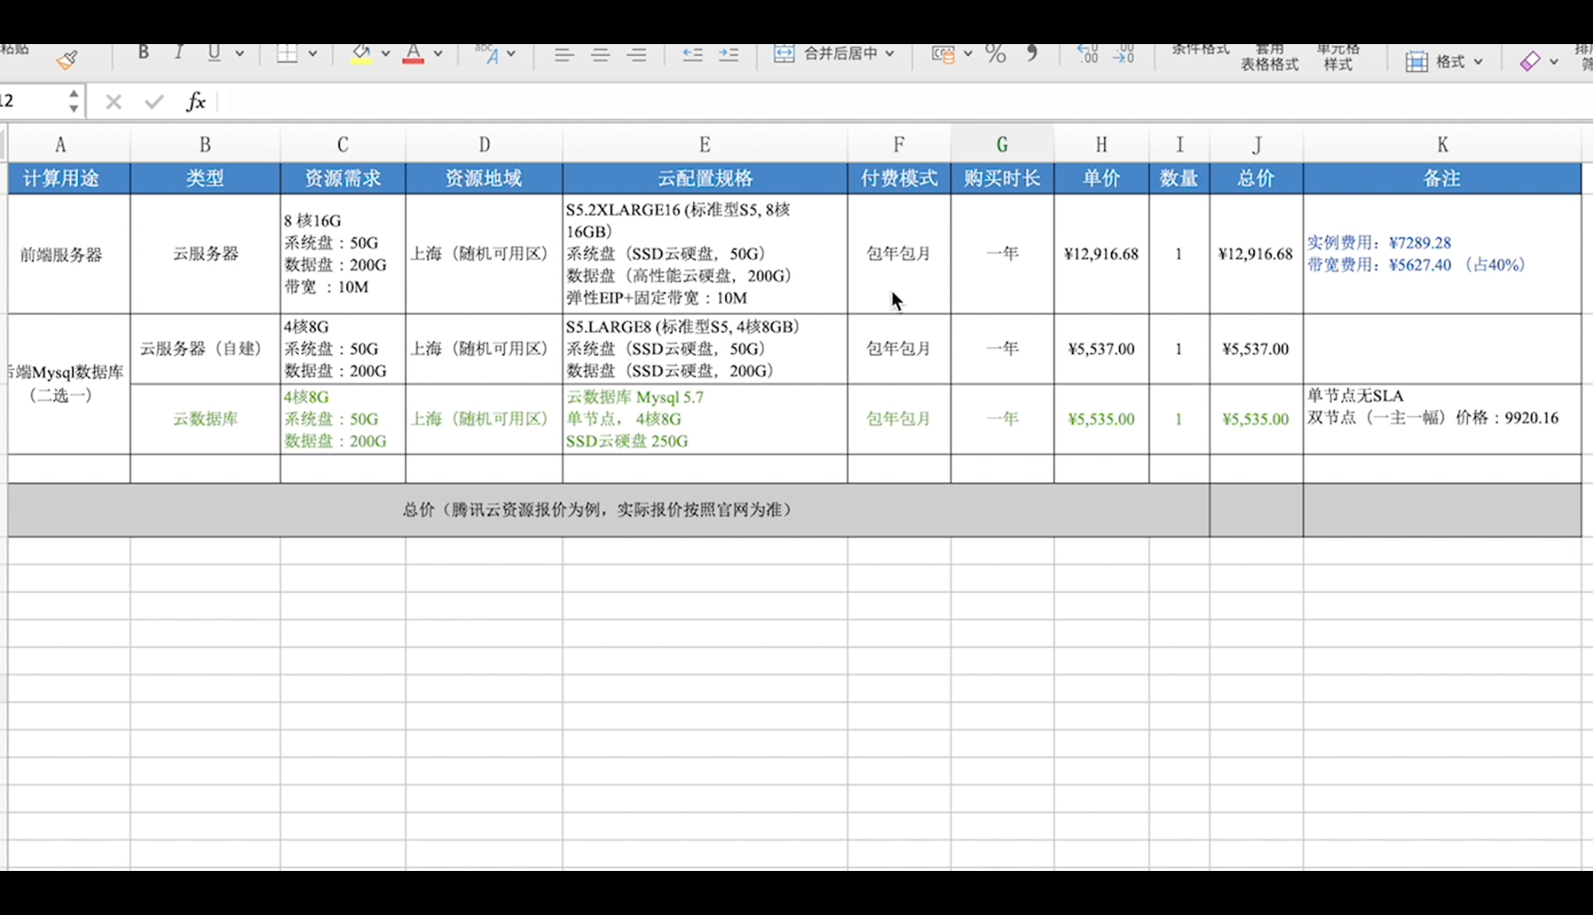Apply percent style
Viewport: 1593px width, 915px height.
tap(996, 54)
